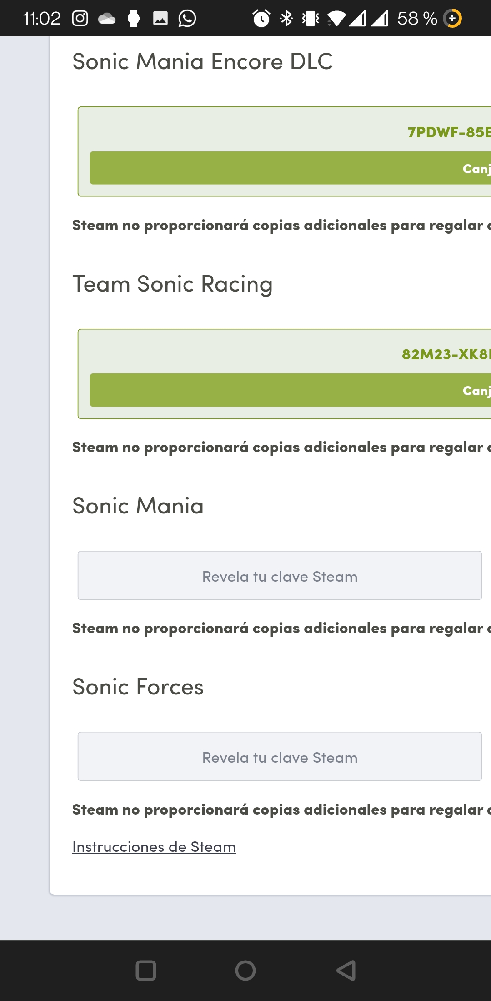Select the 82M23-XK8 key code text

tap(446, 354)
